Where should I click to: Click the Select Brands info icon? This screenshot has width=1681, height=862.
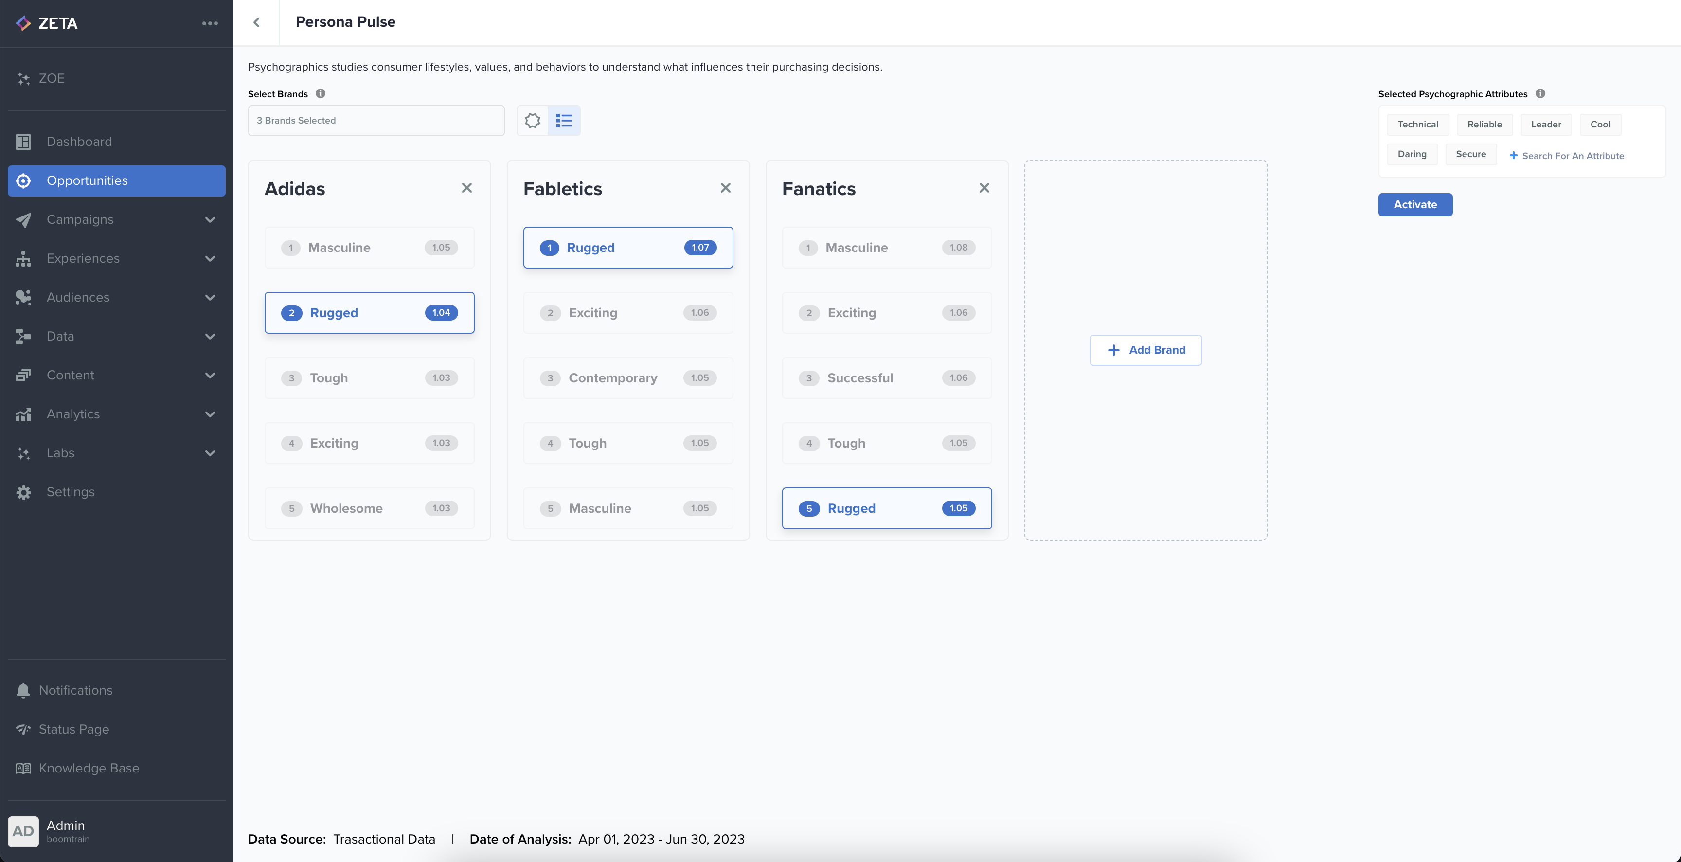(321, 93)
